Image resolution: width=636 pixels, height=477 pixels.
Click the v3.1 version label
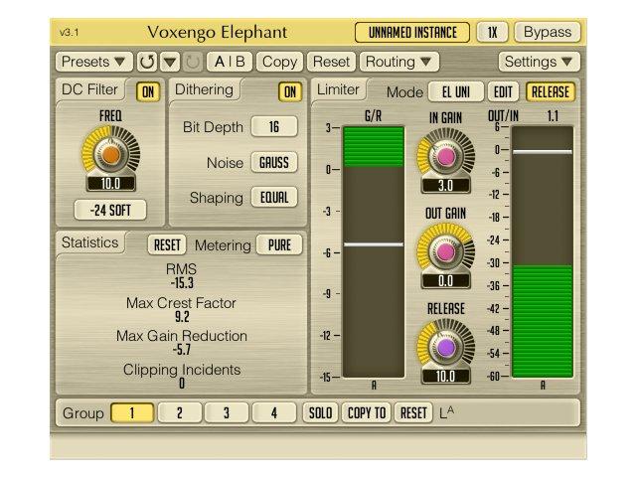pos(69,33)
